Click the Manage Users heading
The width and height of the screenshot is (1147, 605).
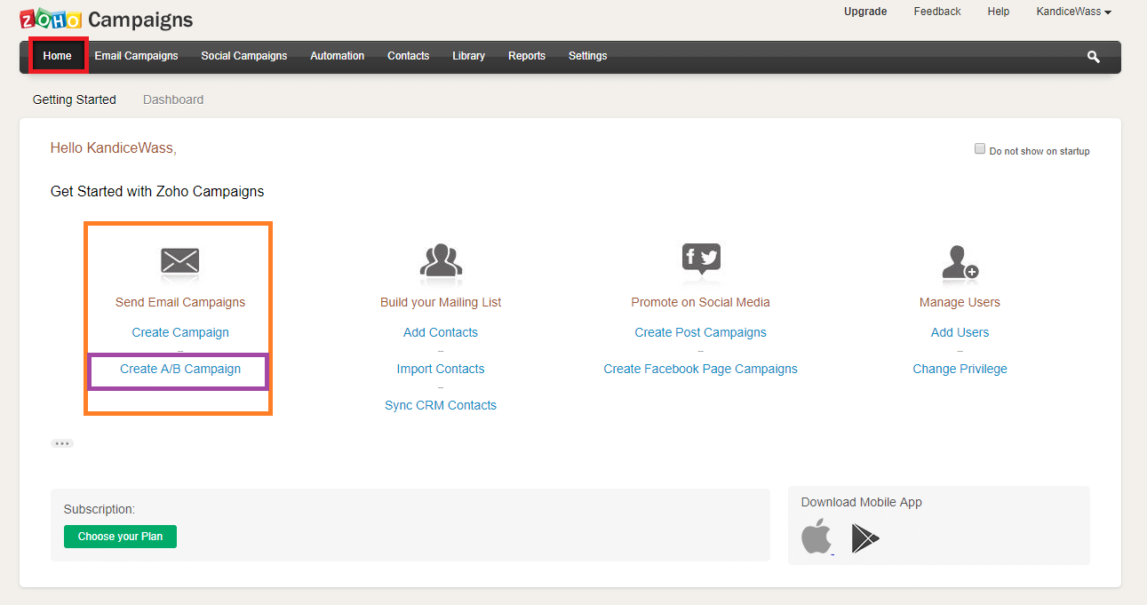(x=960, y=302)
